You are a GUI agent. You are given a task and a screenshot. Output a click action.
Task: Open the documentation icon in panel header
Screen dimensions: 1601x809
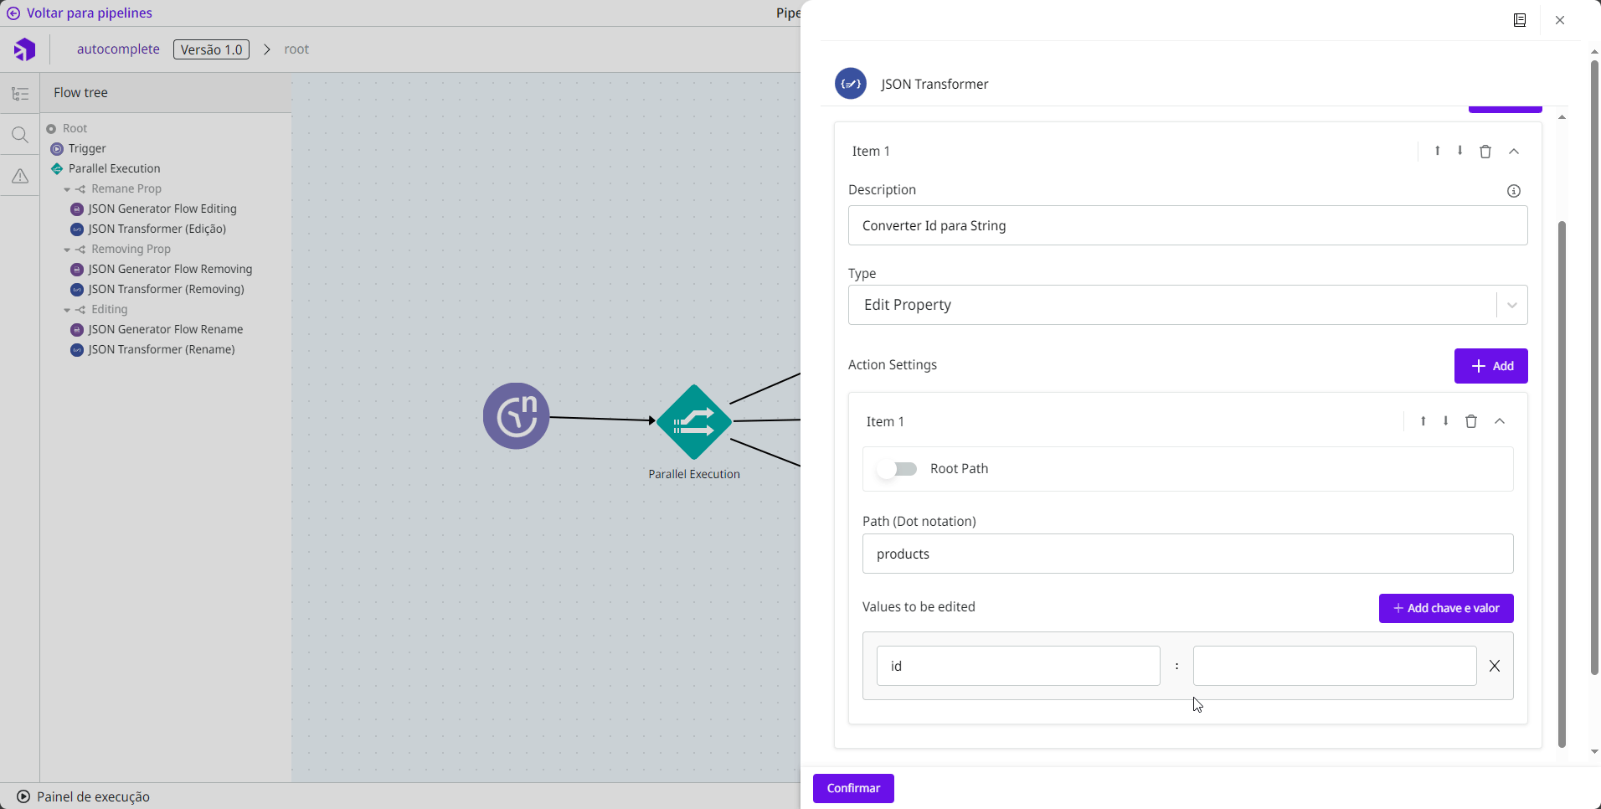[1520, 20]
